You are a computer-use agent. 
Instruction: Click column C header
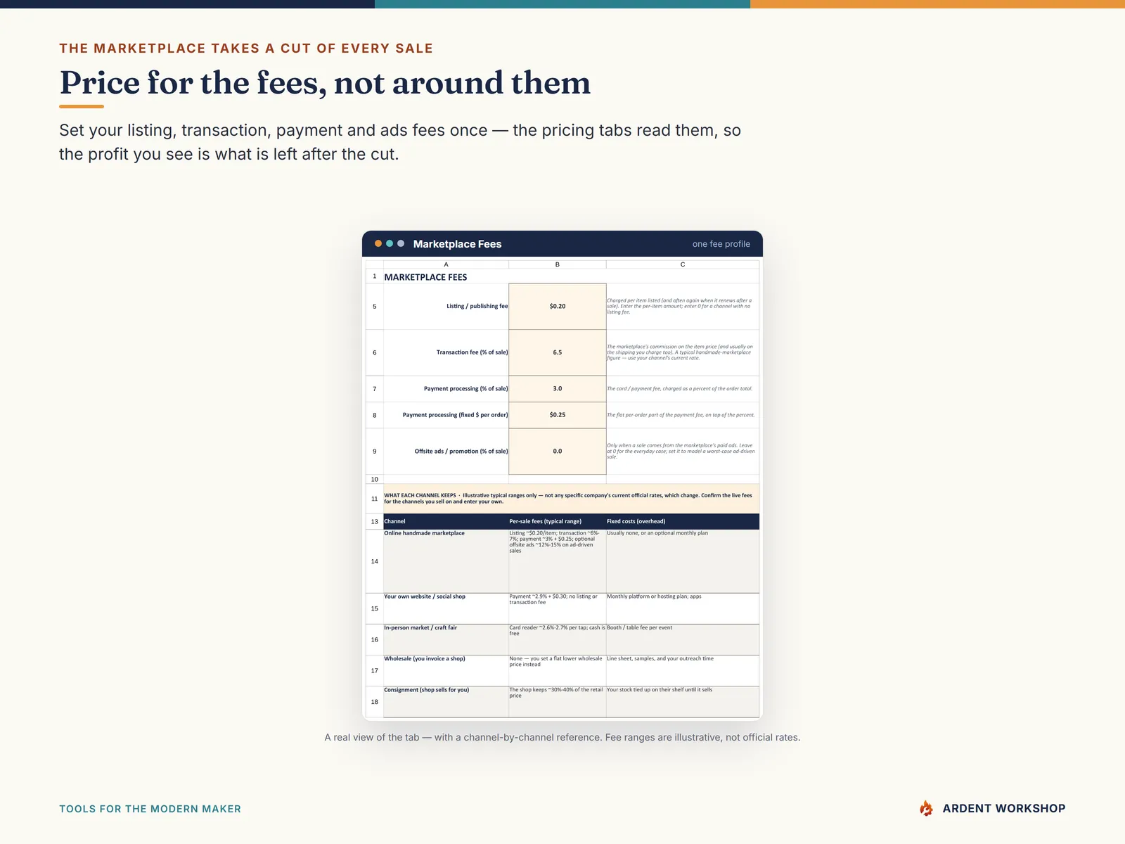[x=683, y=264]
